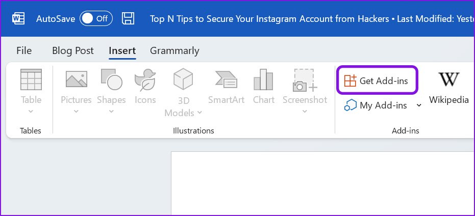Click the Shapes icon
Viewport: 475px width, 216px height.
[x=111, y=79]
